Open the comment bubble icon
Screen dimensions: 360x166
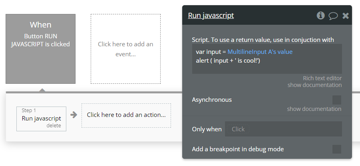point(333,16)
